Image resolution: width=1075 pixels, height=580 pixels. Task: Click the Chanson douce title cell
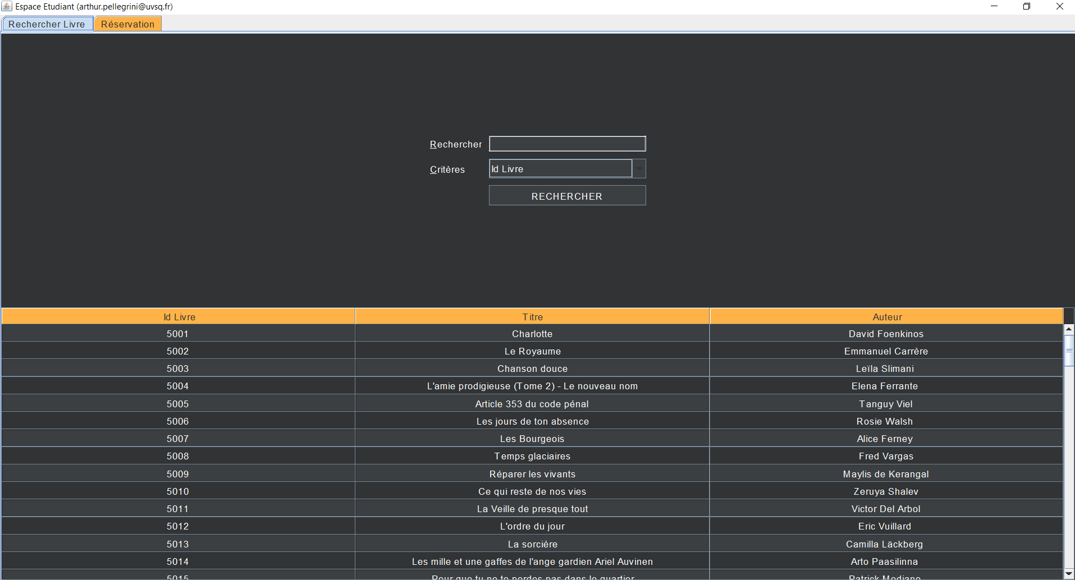coord(532,369)
